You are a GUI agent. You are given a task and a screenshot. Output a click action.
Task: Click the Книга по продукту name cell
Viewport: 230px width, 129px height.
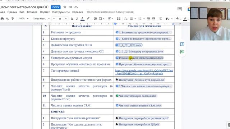63,39
